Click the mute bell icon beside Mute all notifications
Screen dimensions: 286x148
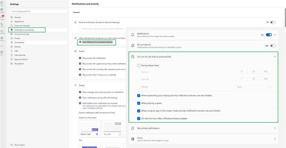click(x=75, y=22)
